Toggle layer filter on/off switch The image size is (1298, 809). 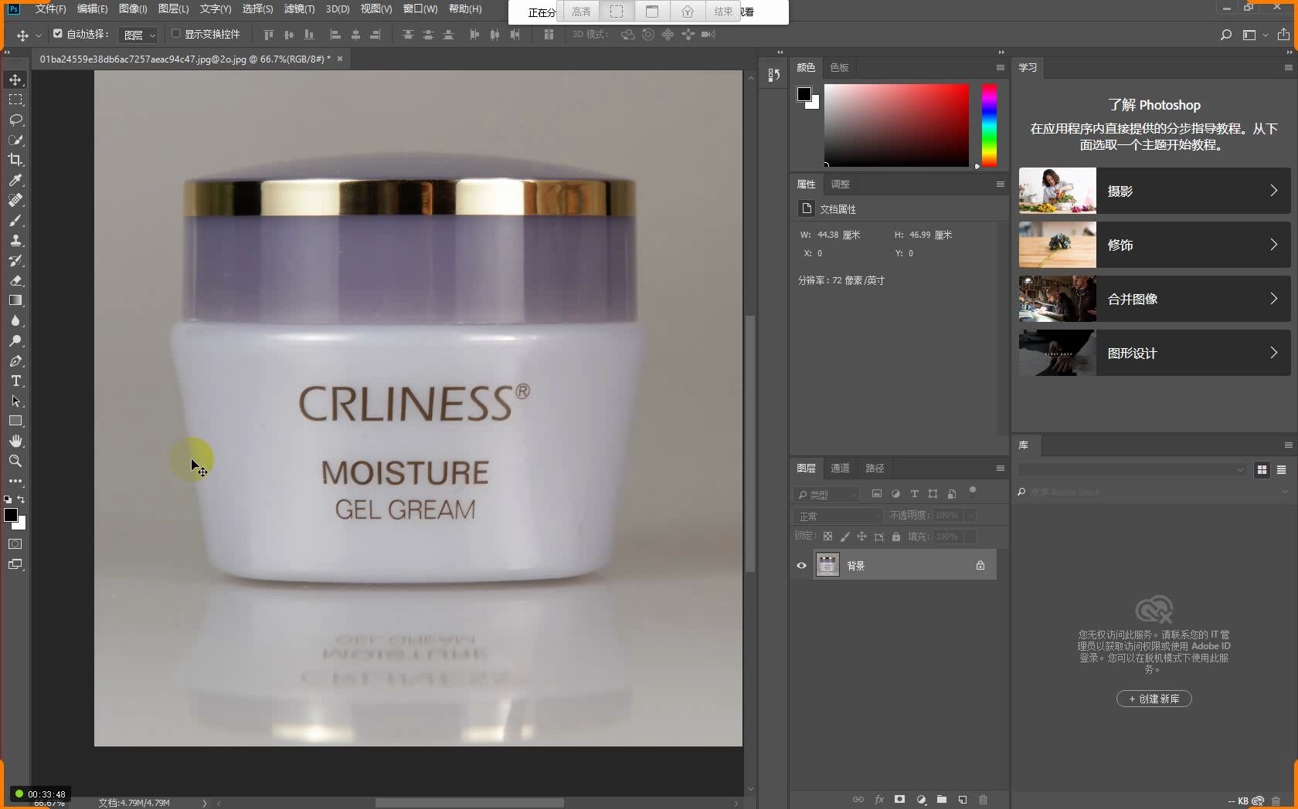tap(973, 491)
